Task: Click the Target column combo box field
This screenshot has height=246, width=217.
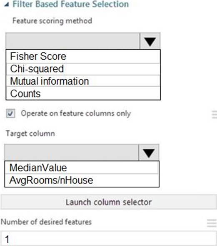Action: pyautogui.click(x=72, y=153)
